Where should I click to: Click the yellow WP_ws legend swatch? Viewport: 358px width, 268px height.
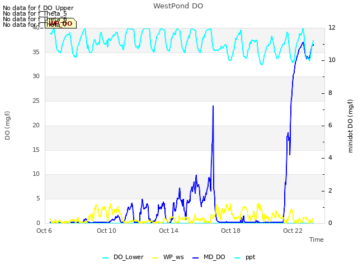point(156,258)
